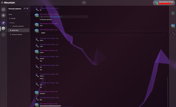Click sender name on the 14:27 message

[x=48, y=44]
